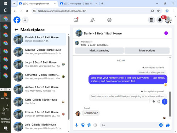Click the install app icon in address bar
The width and height of the screenshot is (177, 133).
click(x=153, y=11)
